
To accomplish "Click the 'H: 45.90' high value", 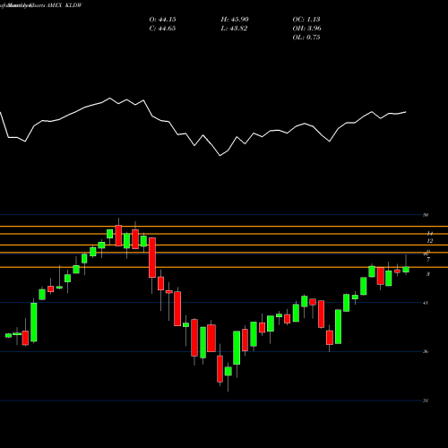I will 235,20.
